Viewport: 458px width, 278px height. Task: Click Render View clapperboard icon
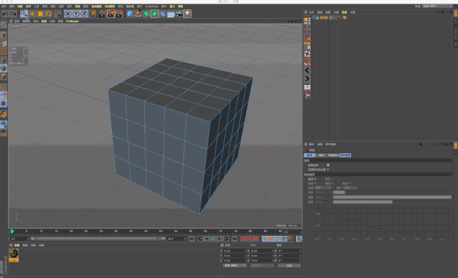(x=102, y=14)
